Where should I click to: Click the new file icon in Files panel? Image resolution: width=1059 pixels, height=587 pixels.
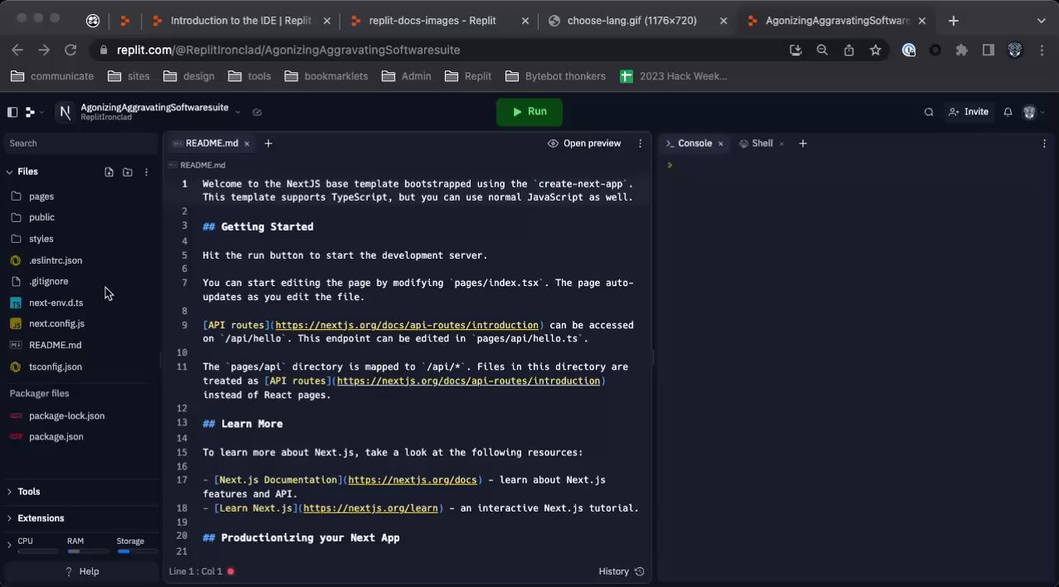point(109,172)
